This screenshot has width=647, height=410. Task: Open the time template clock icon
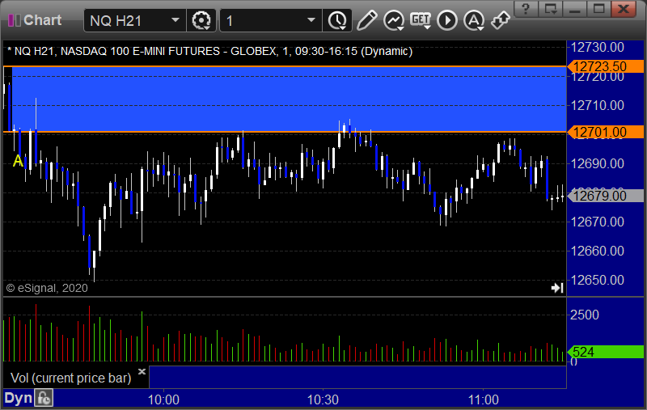pyautogui.click(x=337, y=21)
